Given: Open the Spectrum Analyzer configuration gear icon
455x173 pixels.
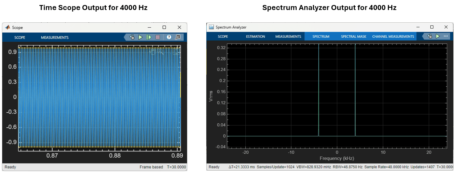Looking at the screenshot, I should [x=430, y=37].
